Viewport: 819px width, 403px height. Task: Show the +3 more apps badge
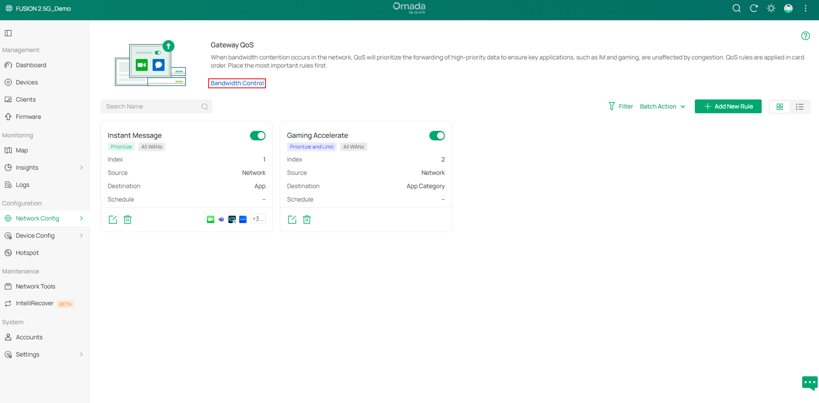coord(257,219)
